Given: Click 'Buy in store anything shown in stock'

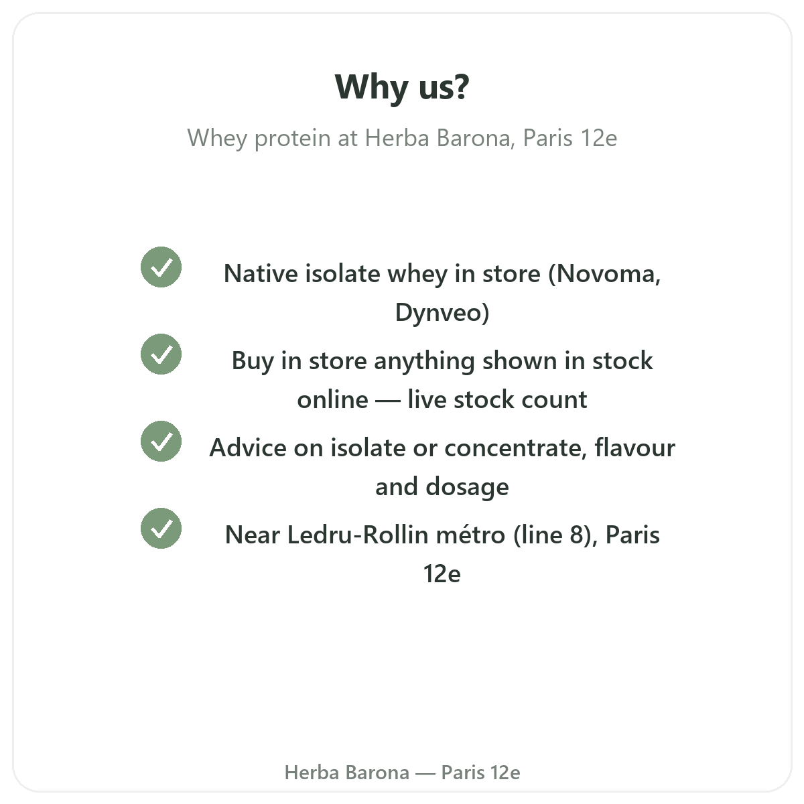Looking at the screenshot, I should (x=442, y=361).
